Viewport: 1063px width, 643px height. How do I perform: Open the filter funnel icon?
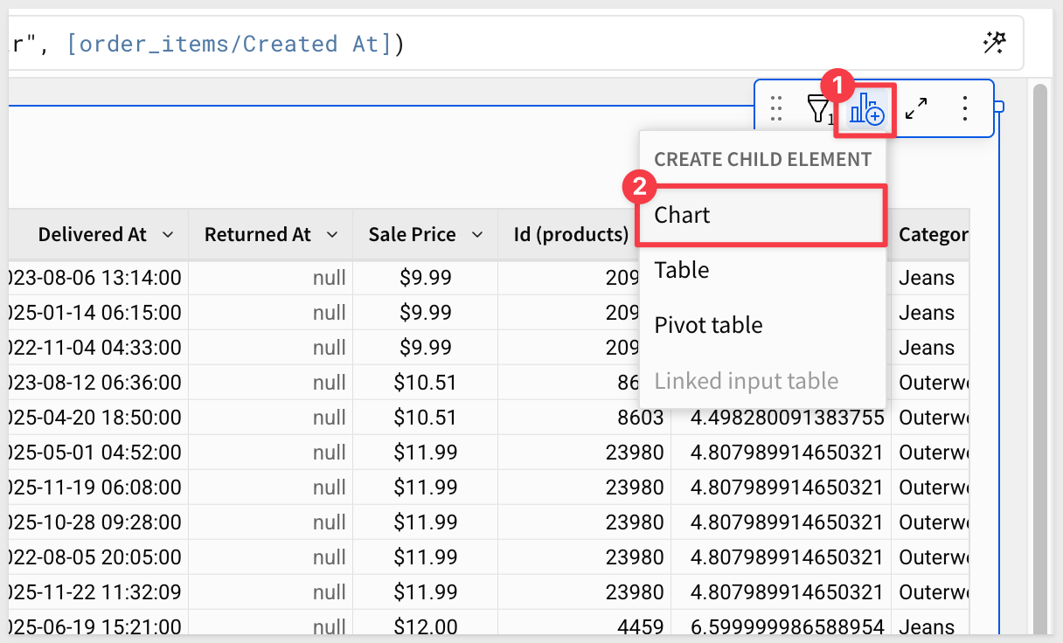(x=818, y=109)
